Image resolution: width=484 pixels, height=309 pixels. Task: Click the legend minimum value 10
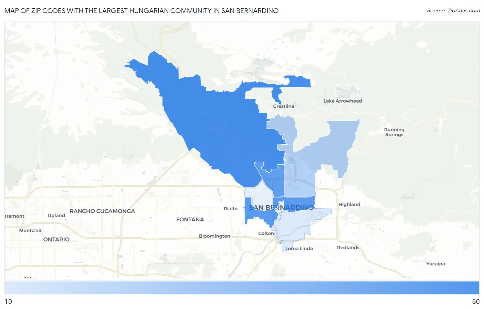[x=8, y=301]
